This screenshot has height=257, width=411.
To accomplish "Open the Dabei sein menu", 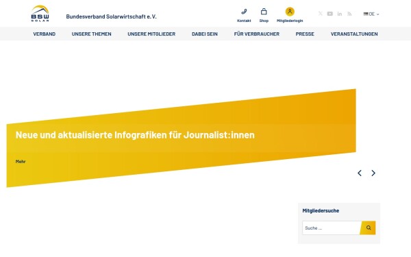I will [205, 34].
